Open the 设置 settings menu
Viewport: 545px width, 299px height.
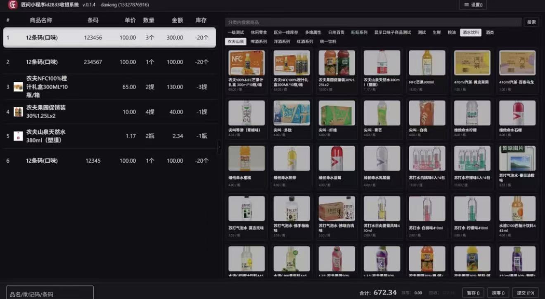[473, 5]
